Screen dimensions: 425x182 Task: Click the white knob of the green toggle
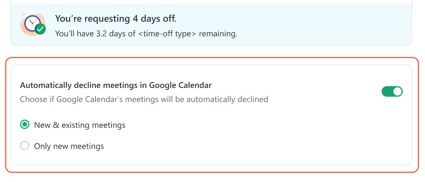[397, 92]
